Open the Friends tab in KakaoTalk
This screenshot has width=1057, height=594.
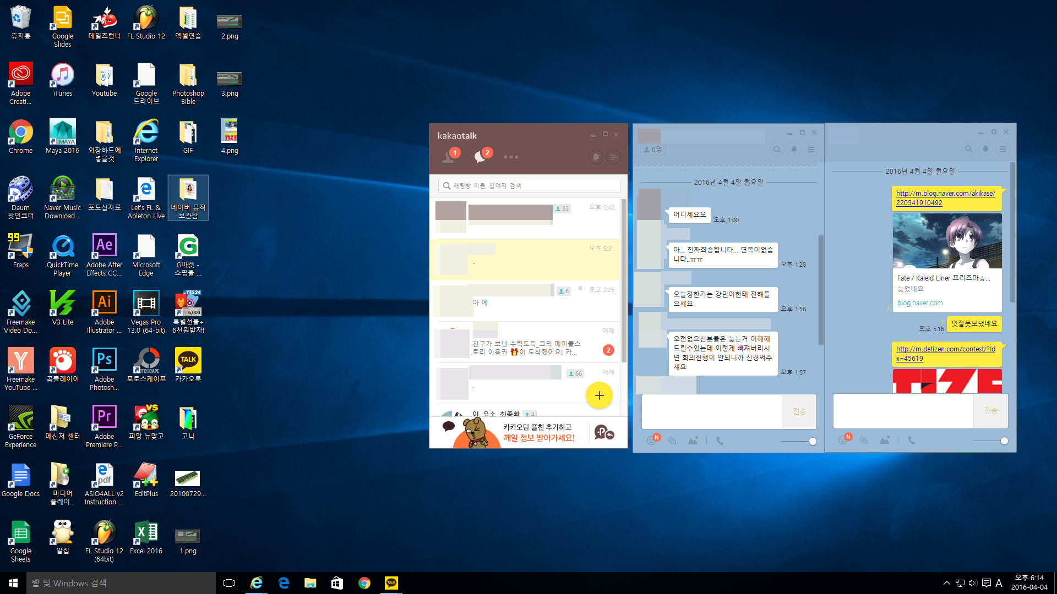click(449, 157)
